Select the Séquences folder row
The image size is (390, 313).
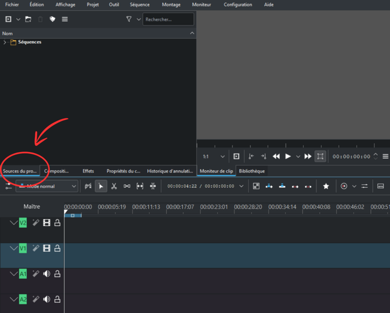(98, 42)
